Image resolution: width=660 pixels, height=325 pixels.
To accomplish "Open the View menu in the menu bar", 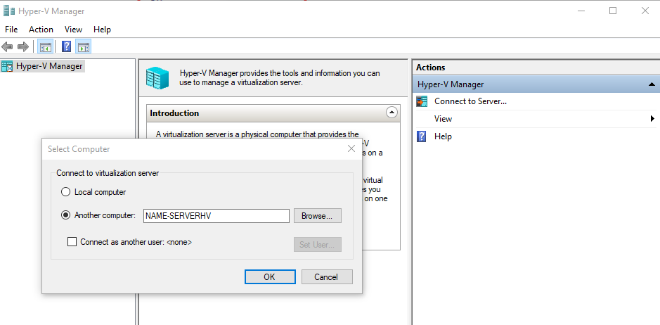I will [x=73, y=30].
